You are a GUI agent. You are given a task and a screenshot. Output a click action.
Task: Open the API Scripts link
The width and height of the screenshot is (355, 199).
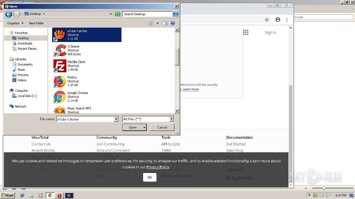click(x=171, y=144)
